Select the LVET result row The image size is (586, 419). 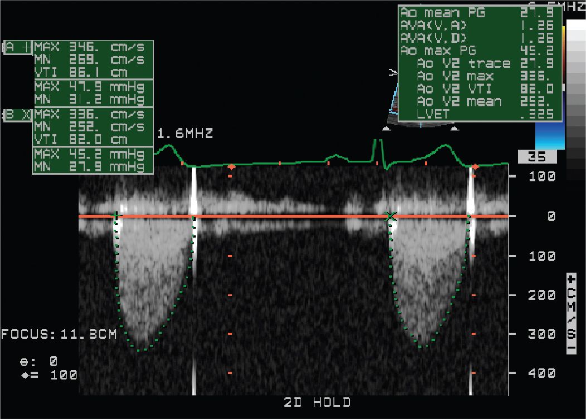476,114
